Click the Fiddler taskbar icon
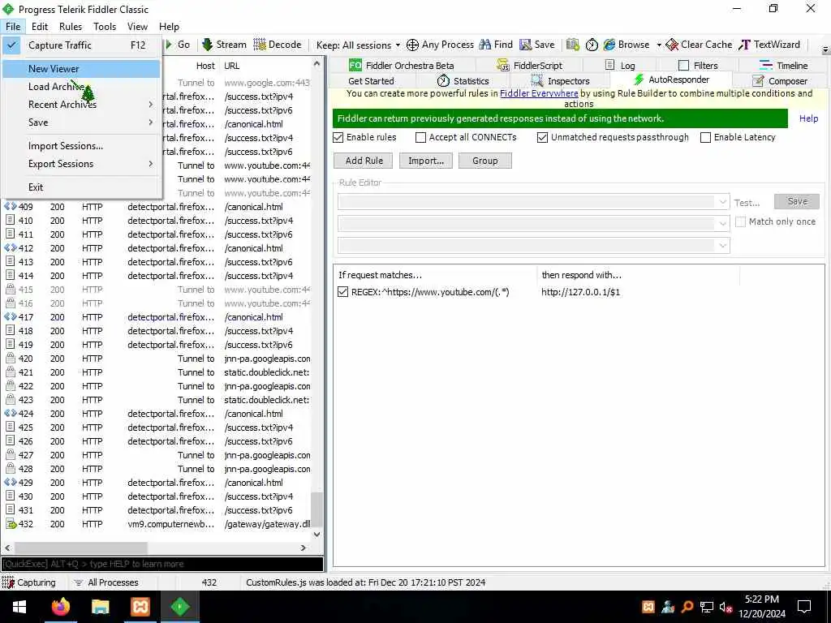The width and height of the screenshot is (831, 623). pos(180,607)
